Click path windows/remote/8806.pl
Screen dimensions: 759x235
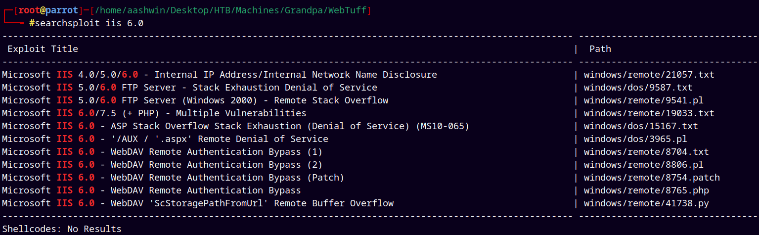[644, 165]
